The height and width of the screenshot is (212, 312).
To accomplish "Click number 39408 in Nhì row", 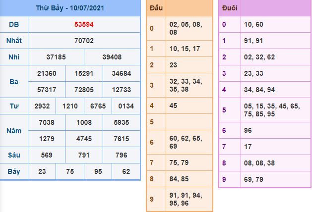I will coord(112,57).
